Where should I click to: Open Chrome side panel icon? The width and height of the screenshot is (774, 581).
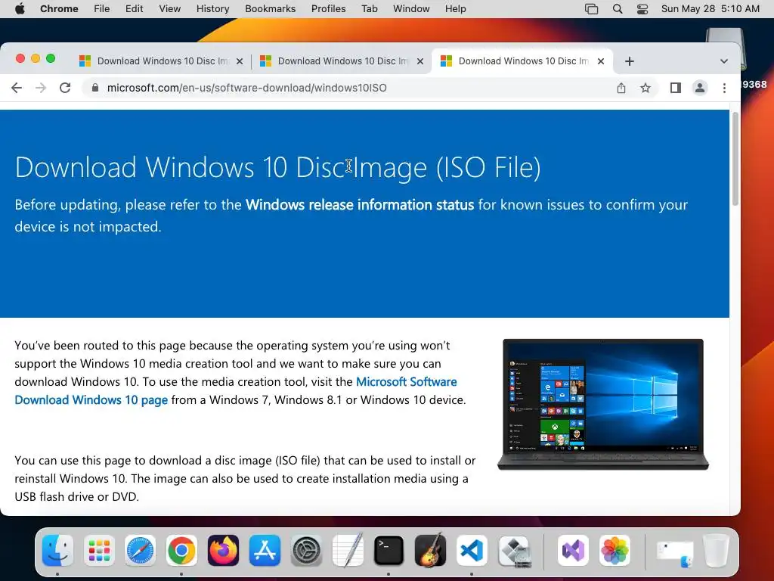pos(675,88)
